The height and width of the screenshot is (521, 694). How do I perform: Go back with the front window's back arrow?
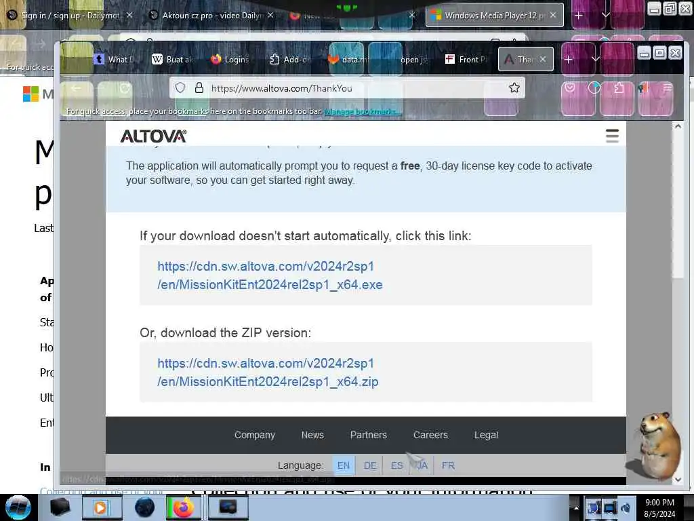coord(76,88)
